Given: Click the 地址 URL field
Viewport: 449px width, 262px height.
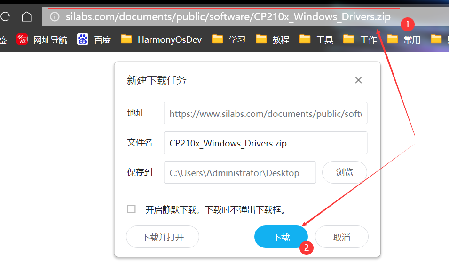Looking at the screenshot, I should pyautogui.click(x=266, y=113).
